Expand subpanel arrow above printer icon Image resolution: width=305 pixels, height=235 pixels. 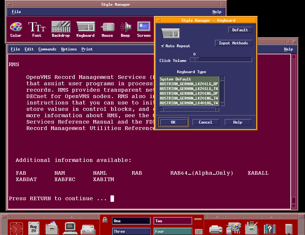point(216,216)
